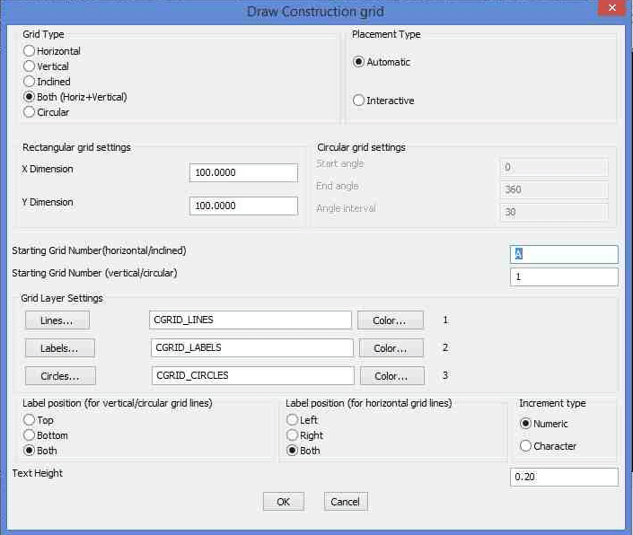Set horizontal label position to Right

pos(292,435)
